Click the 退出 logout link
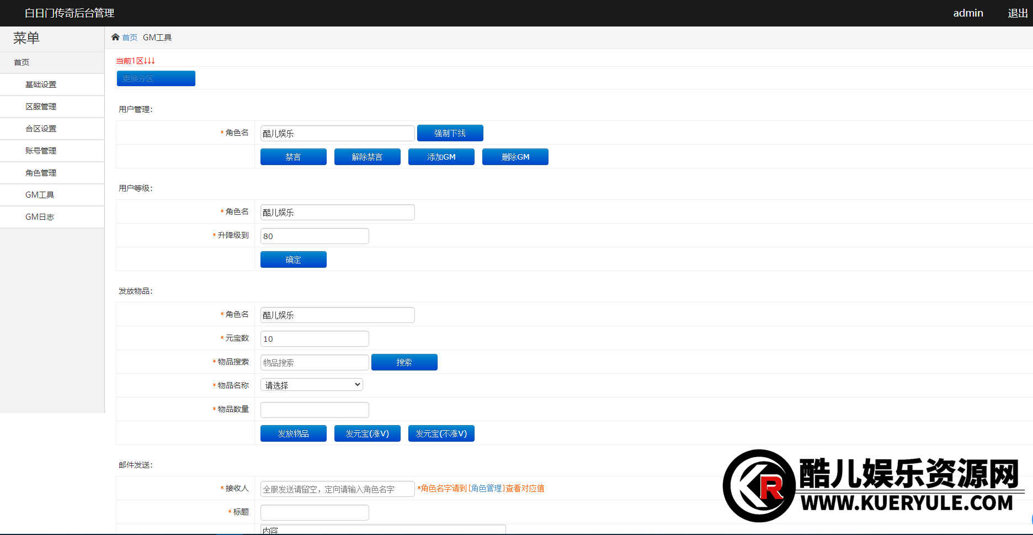Image resolution: width=1033 pixels, height=535 pixels. [x=1017, y=13]
